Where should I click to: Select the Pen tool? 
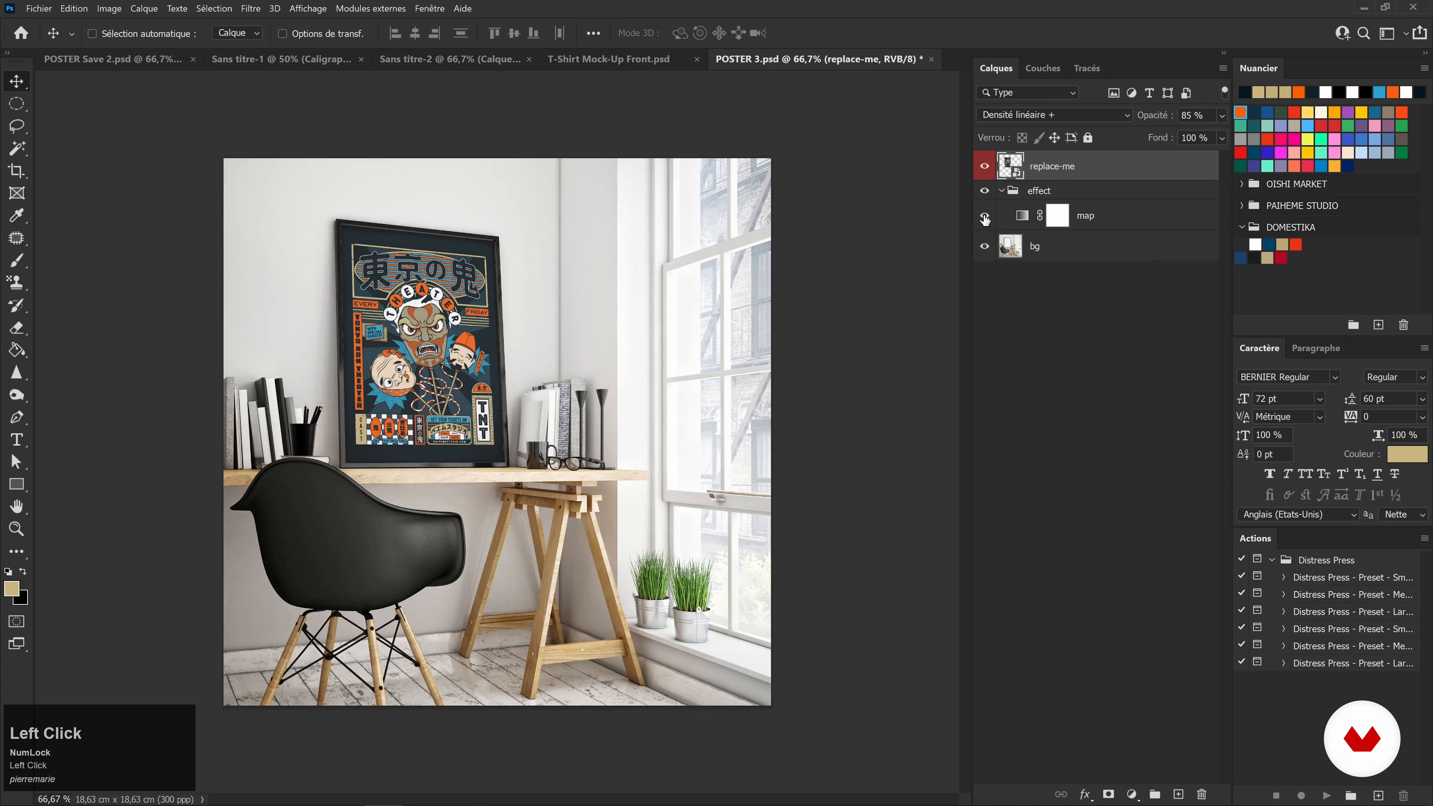(x=16, y=417)
